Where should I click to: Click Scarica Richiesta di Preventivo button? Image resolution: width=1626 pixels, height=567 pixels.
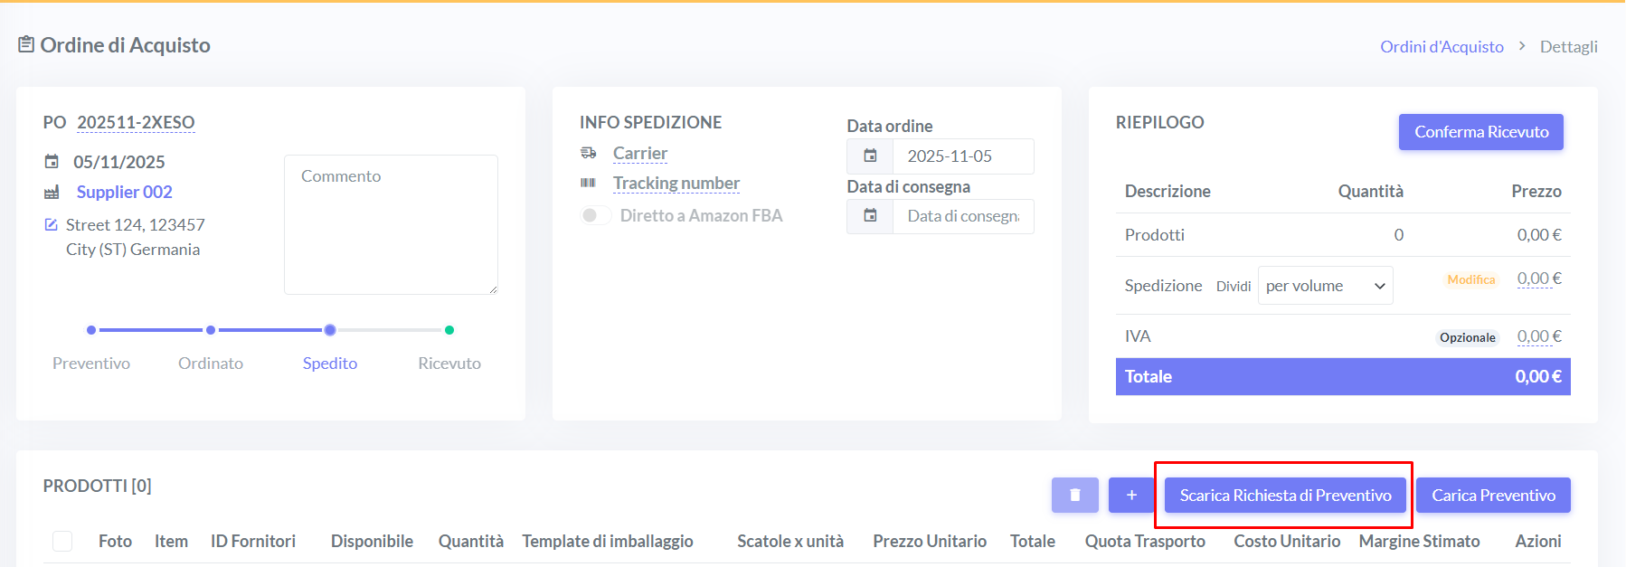click(1285, 495)
